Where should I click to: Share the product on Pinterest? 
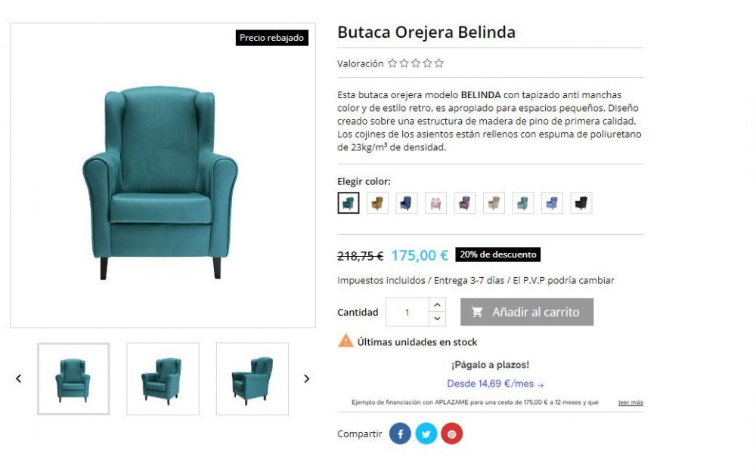point(452,433)
